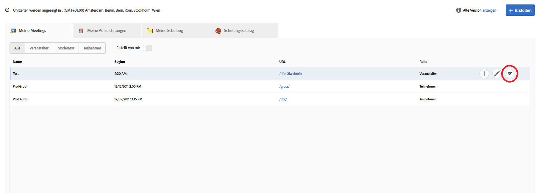This screenshot has height=193, width=539.
Task: Select the Prof. Groß meeting name
Action: point(20,99)
